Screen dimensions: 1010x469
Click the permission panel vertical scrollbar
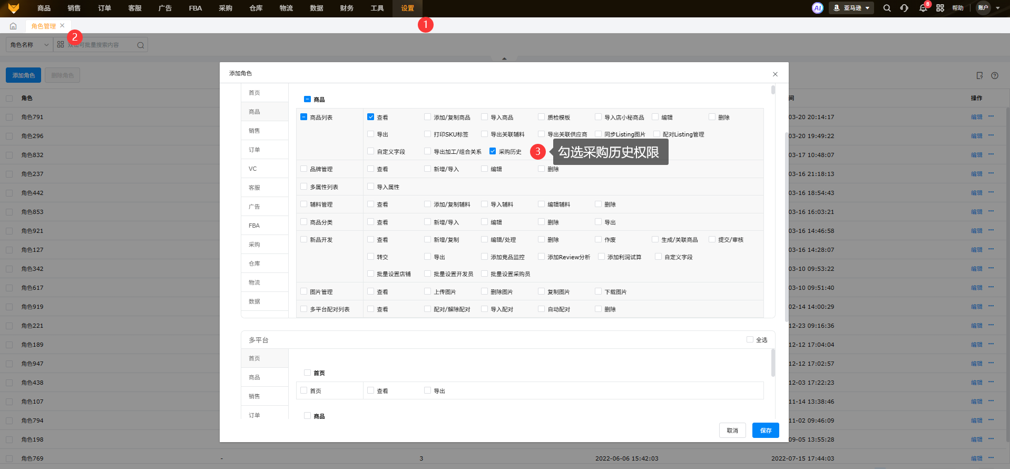(x=773, y=90)
